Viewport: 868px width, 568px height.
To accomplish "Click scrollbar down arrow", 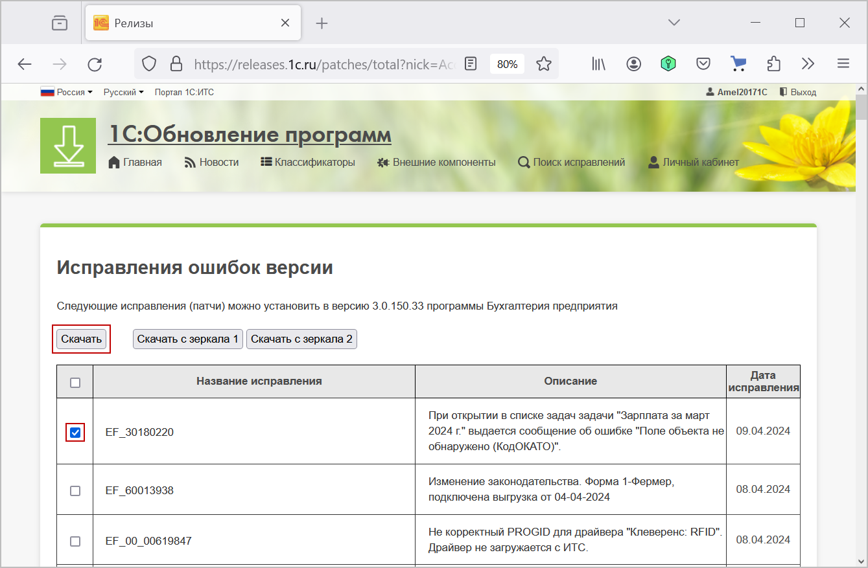I will (861, 561).
